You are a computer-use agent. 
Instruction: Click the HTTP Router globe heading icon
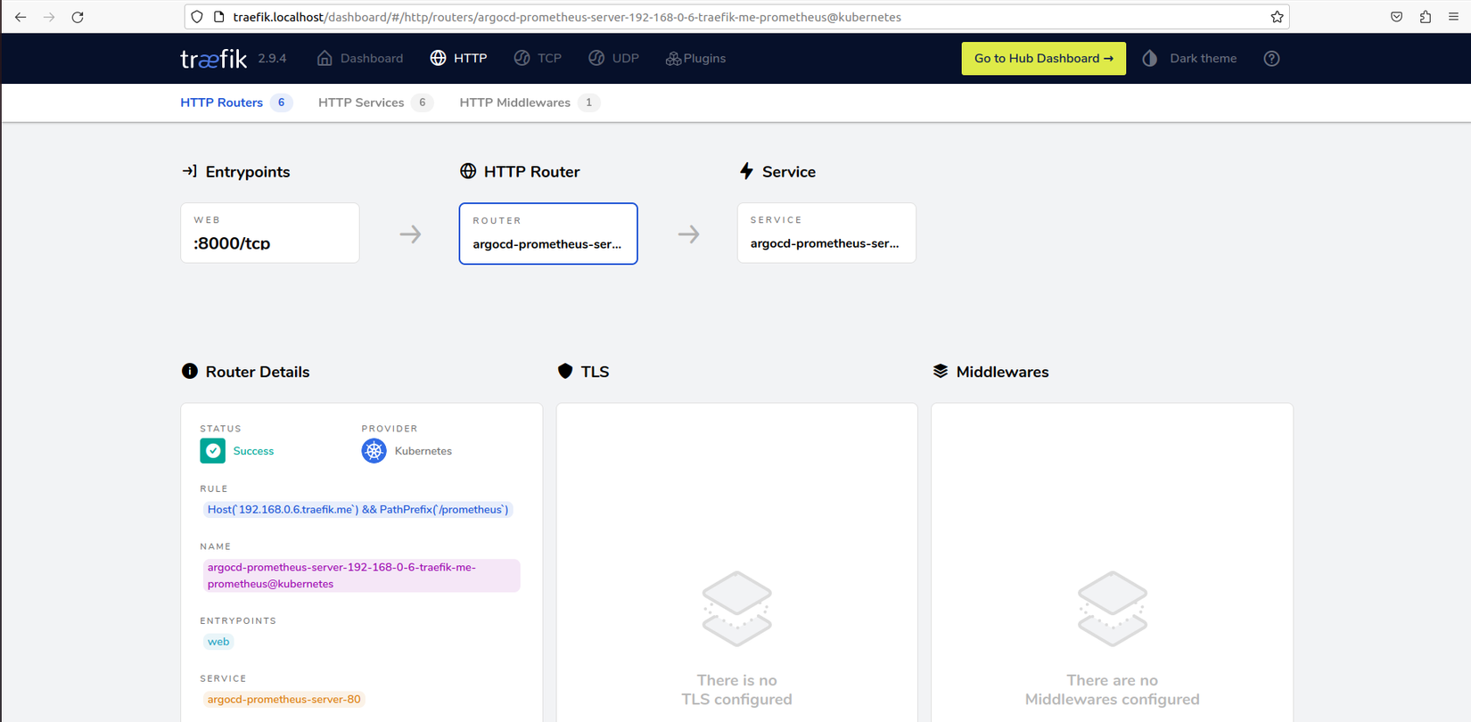click(468, 171)
